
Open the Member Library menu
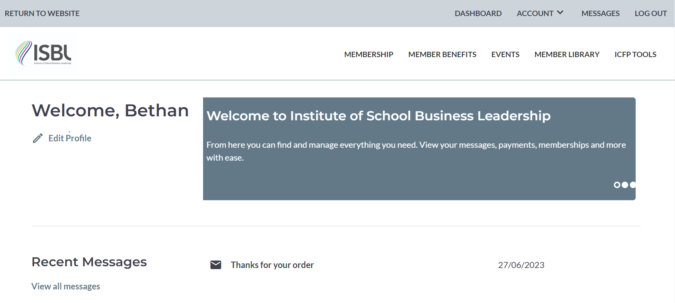pos(567,54)
